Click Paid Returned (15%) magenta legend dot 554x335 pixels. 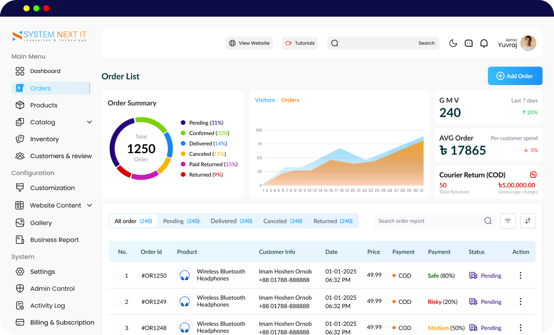[183, 164]
